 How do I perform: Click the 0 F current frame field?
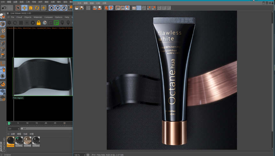13,129
